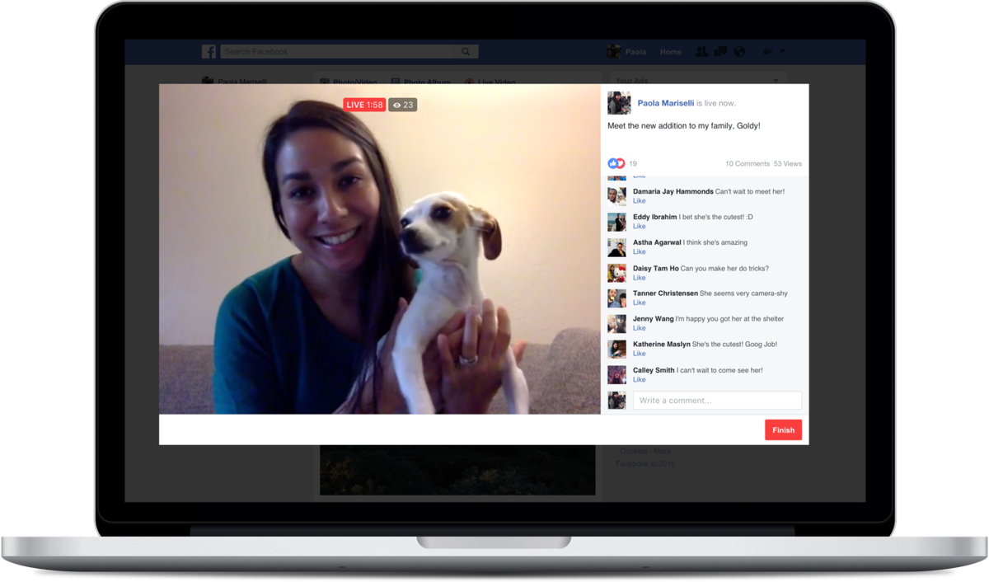Like the live video with thumbs-up reaction
Image resolution: width=989 pixels, height=582 pixels.
pyautogui.click(x=613, y=163)
